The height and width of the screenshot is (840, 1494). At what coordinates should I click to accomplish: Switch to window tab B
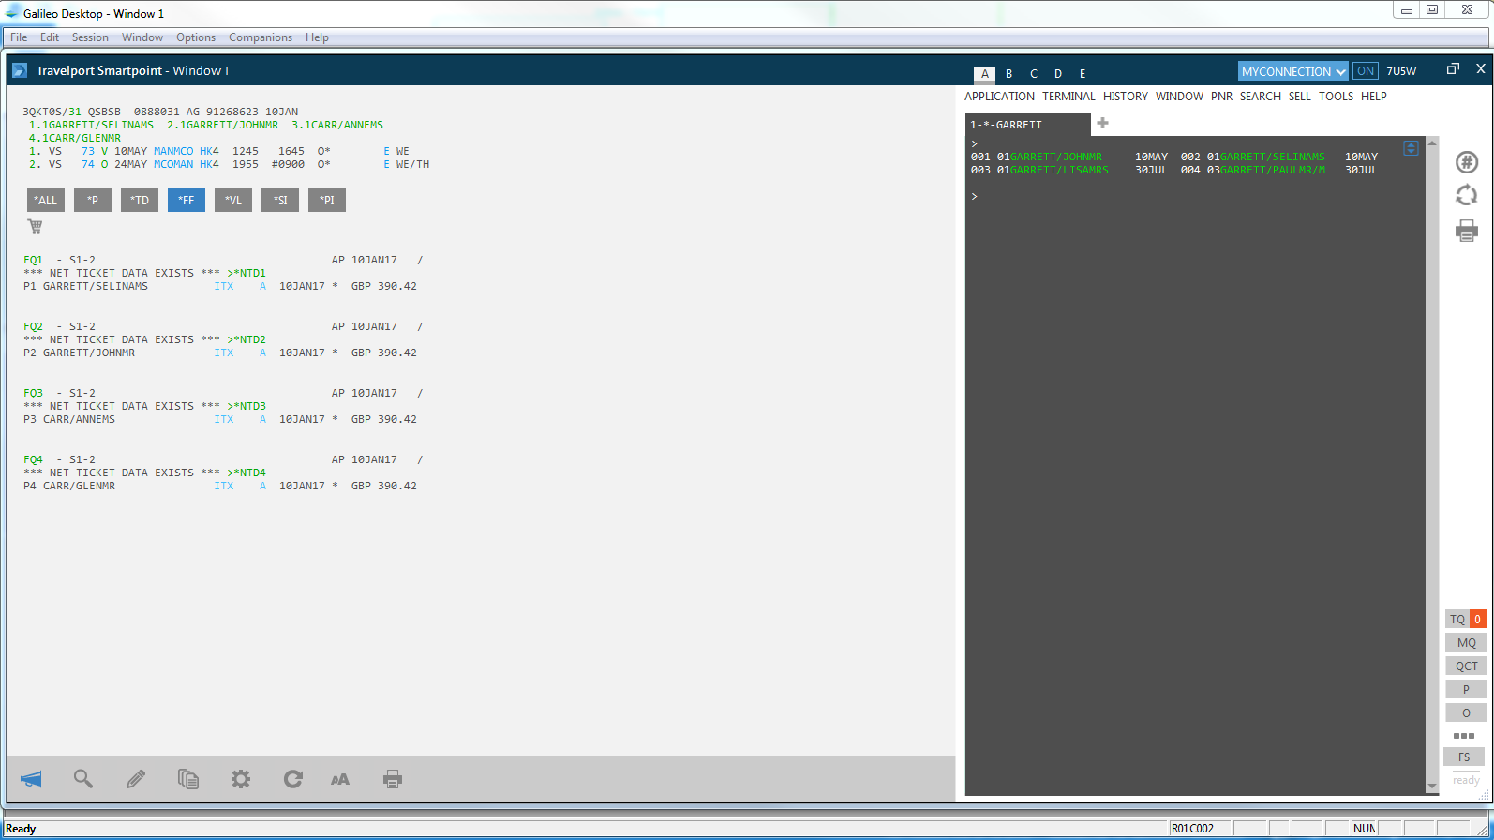click(x=1009, y=74)
